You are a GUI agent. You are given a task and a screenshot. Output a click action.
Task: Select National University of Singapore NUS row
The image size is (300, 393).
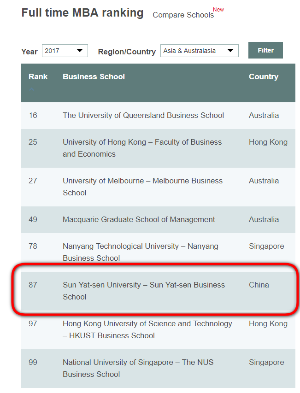click(x=138, y=368)
